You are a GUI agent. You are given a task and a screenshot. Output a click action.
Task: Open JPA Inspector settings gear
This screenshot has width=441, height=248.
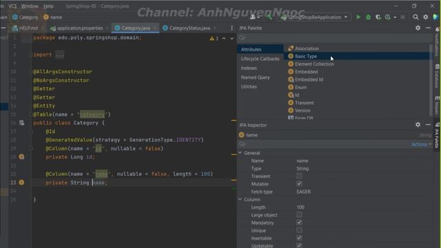point(418,124)
